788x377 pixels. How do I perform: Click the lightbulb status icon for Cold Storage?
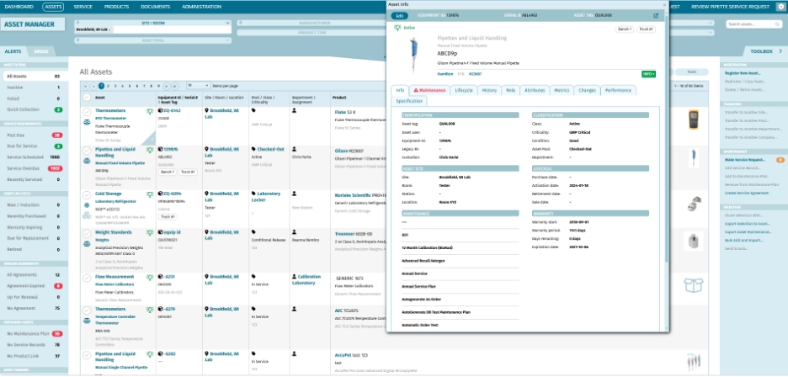[148, 194]
